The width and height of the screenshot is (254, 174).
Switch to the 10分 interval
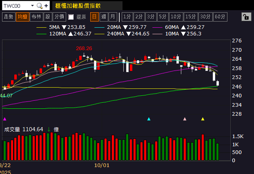pyautogui.click(x=176, y=17)
